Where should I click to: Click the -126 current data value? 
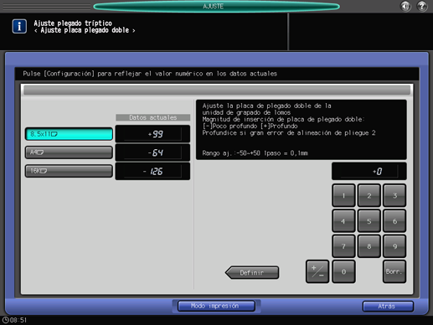152,171
